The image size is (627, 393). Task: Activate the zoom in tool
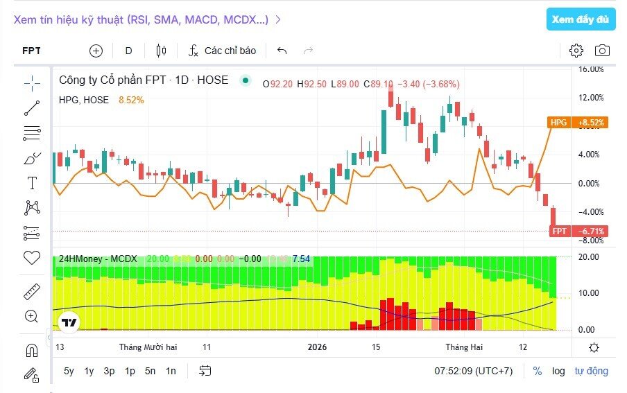point(31,316)
